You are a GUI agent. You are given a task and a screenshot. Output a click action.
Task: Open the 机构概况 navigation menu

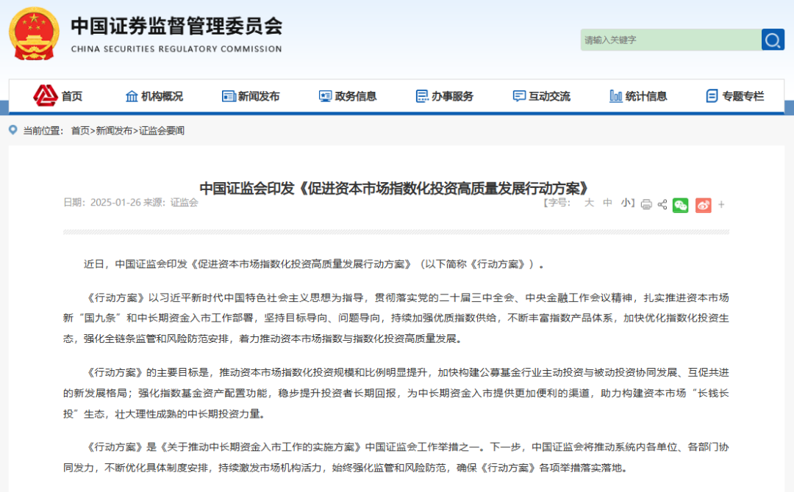(x=162, y=96)
